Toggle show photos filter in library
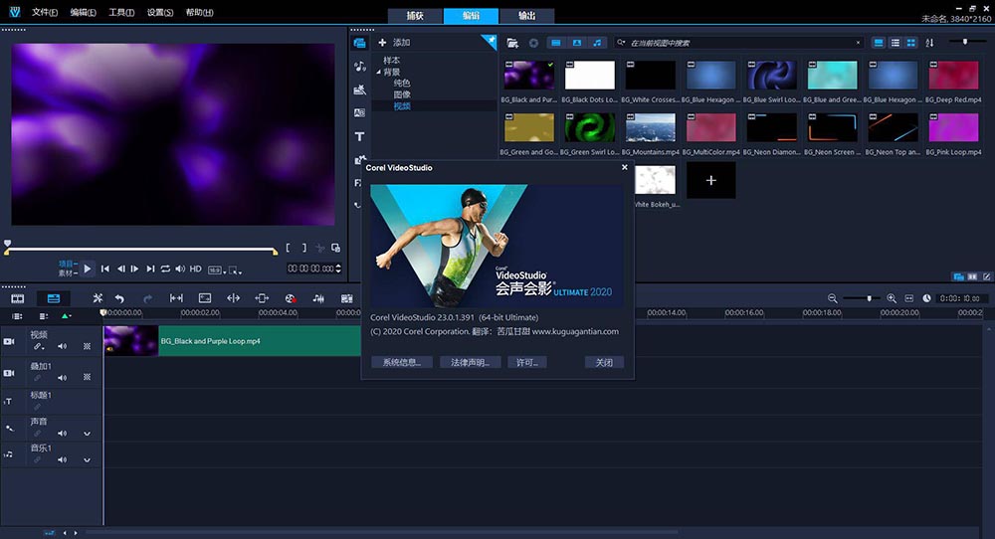Viewport: 995px width, 539px height. [x=577, y=43]
